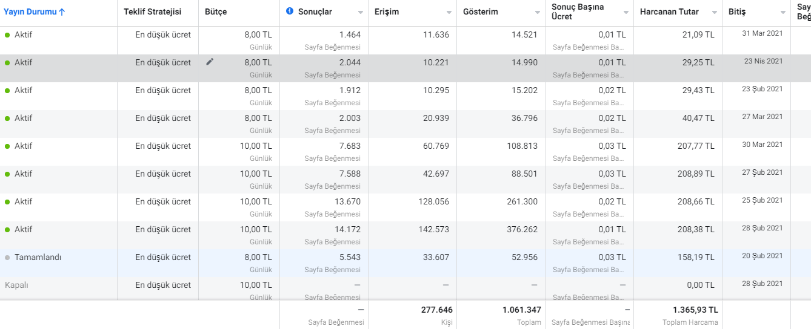
Task: Open the Sonuçlar column dropdown arrow
Action: pyautogui.click(x=361, y=13)
